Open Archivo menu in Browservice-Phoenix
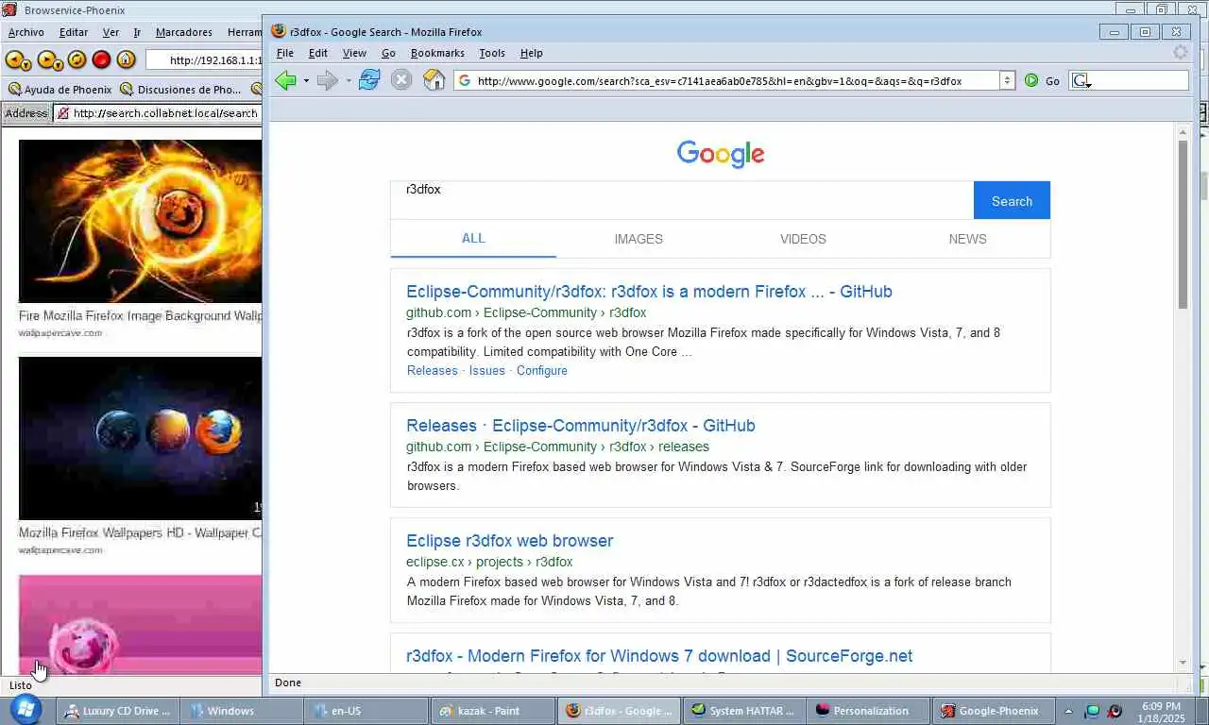Screen dimensions: 1209x725 coord(26,32)
